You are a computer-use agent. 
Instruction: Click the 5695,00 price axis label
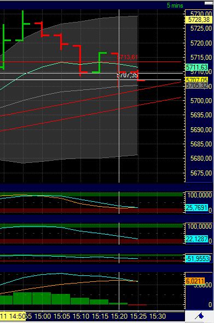point(201,115)
